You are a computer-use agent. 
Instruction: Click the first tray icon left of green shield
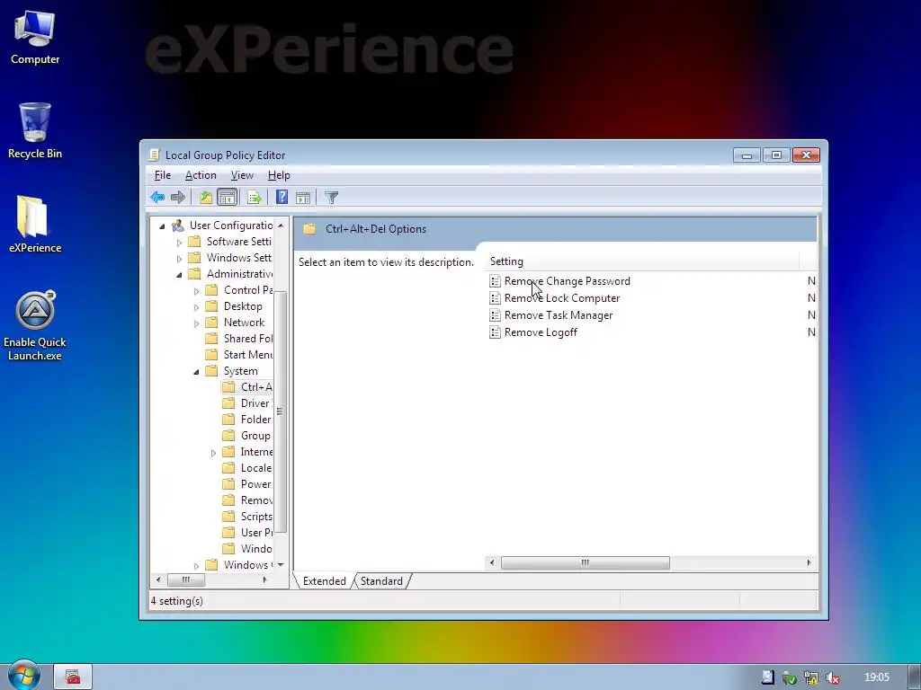[768, 677]
